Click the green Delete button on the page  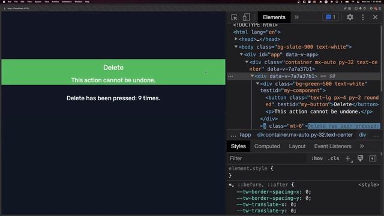click(113, 68)
